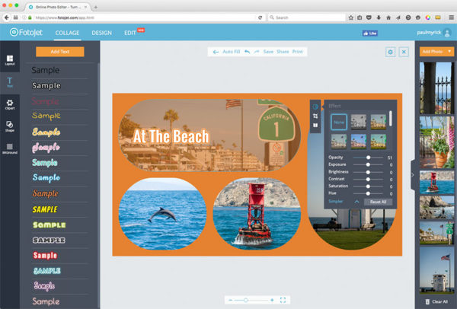Select the flower pot photo thumbnail
The width and height of the screenshot is (457, 309).
click(436, 142)
